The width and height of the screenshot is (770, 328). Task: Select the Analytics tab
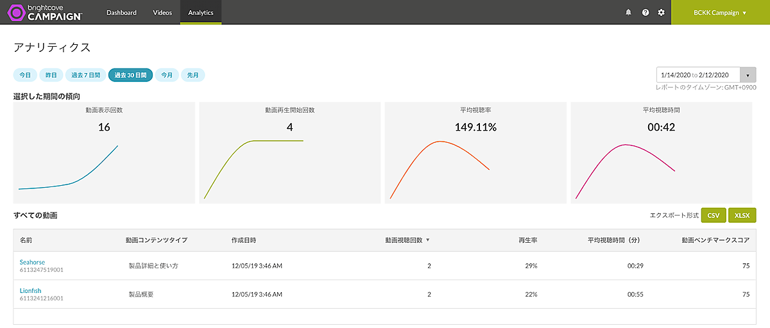[x=200, y=12]
